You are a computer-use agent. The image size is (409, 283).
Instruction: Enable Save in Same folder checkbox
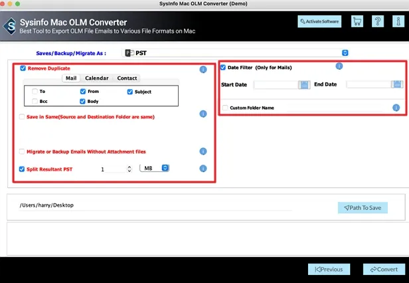coord(22,117)
